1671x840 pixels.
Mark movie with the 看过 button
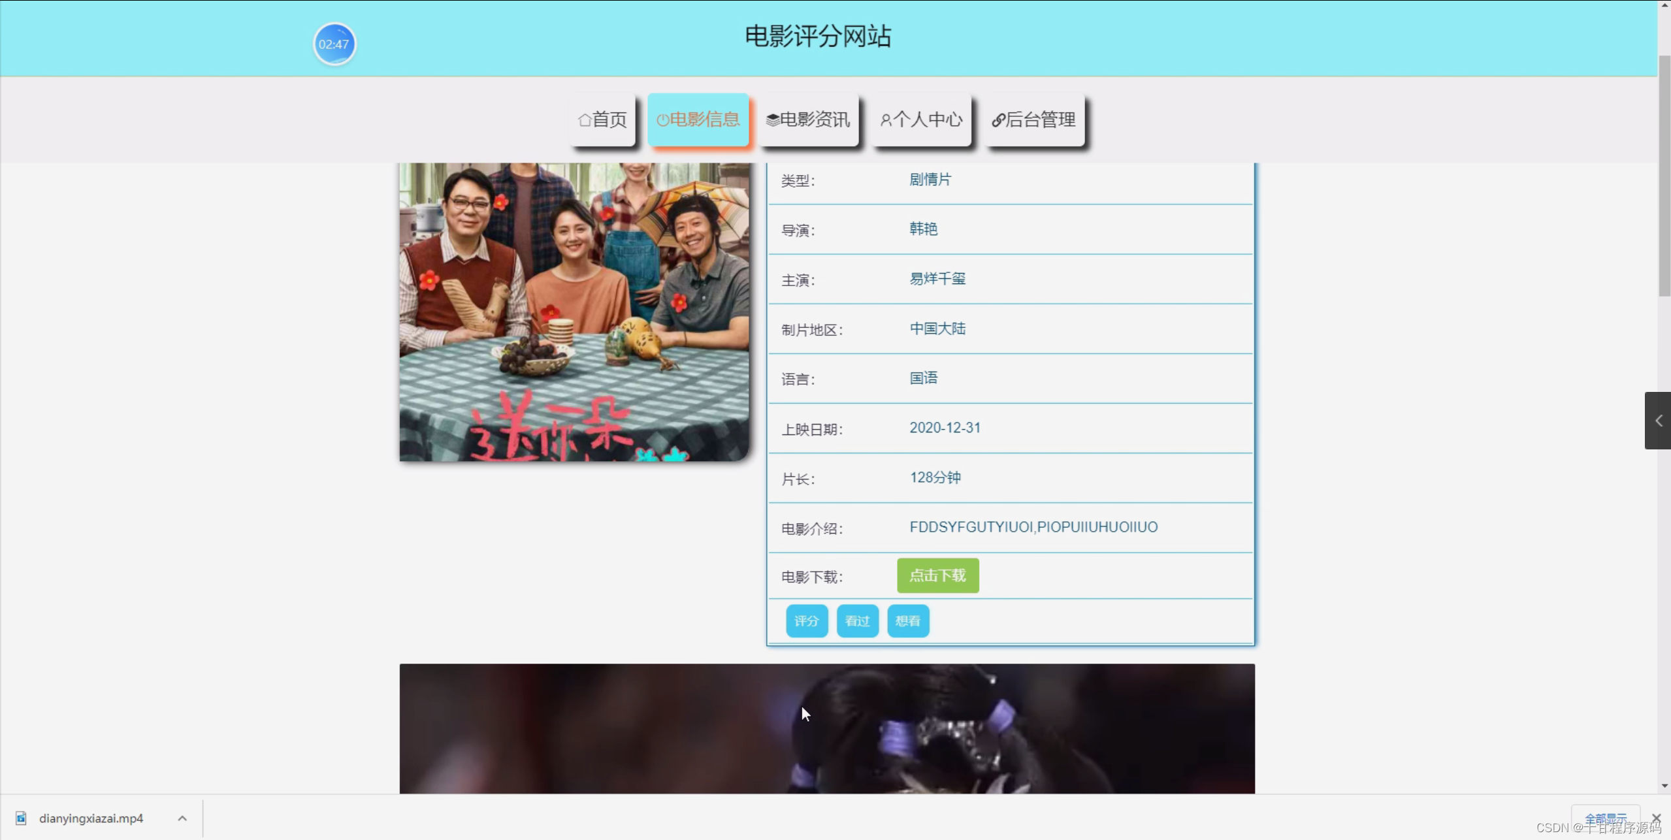857,621
